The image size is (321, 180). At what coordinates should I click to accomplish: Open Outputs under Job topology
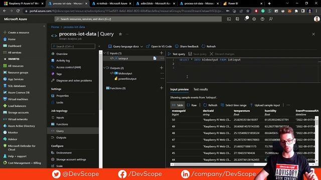coord(61,137)
